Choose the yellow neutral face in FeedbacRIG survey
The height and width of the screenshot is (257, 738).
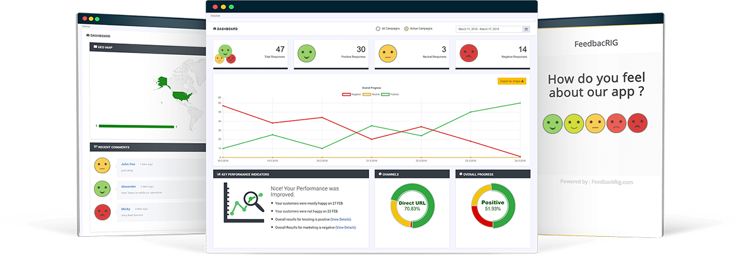pyautogui.click(x=595, y=123)
